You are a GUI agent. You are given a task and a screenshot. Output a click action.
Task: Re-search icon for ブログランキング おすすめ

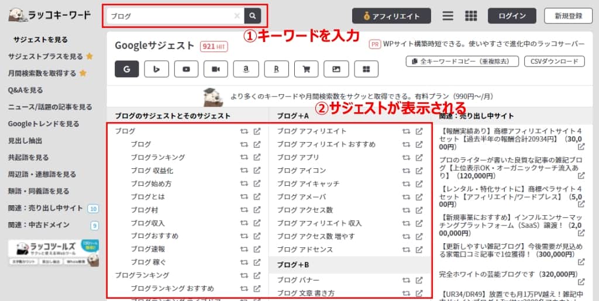tap(245, 288)
